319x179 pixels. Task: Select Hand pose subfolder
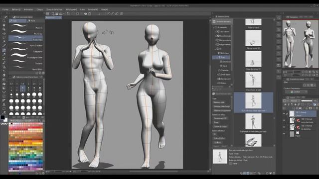[x=223, y=66]
